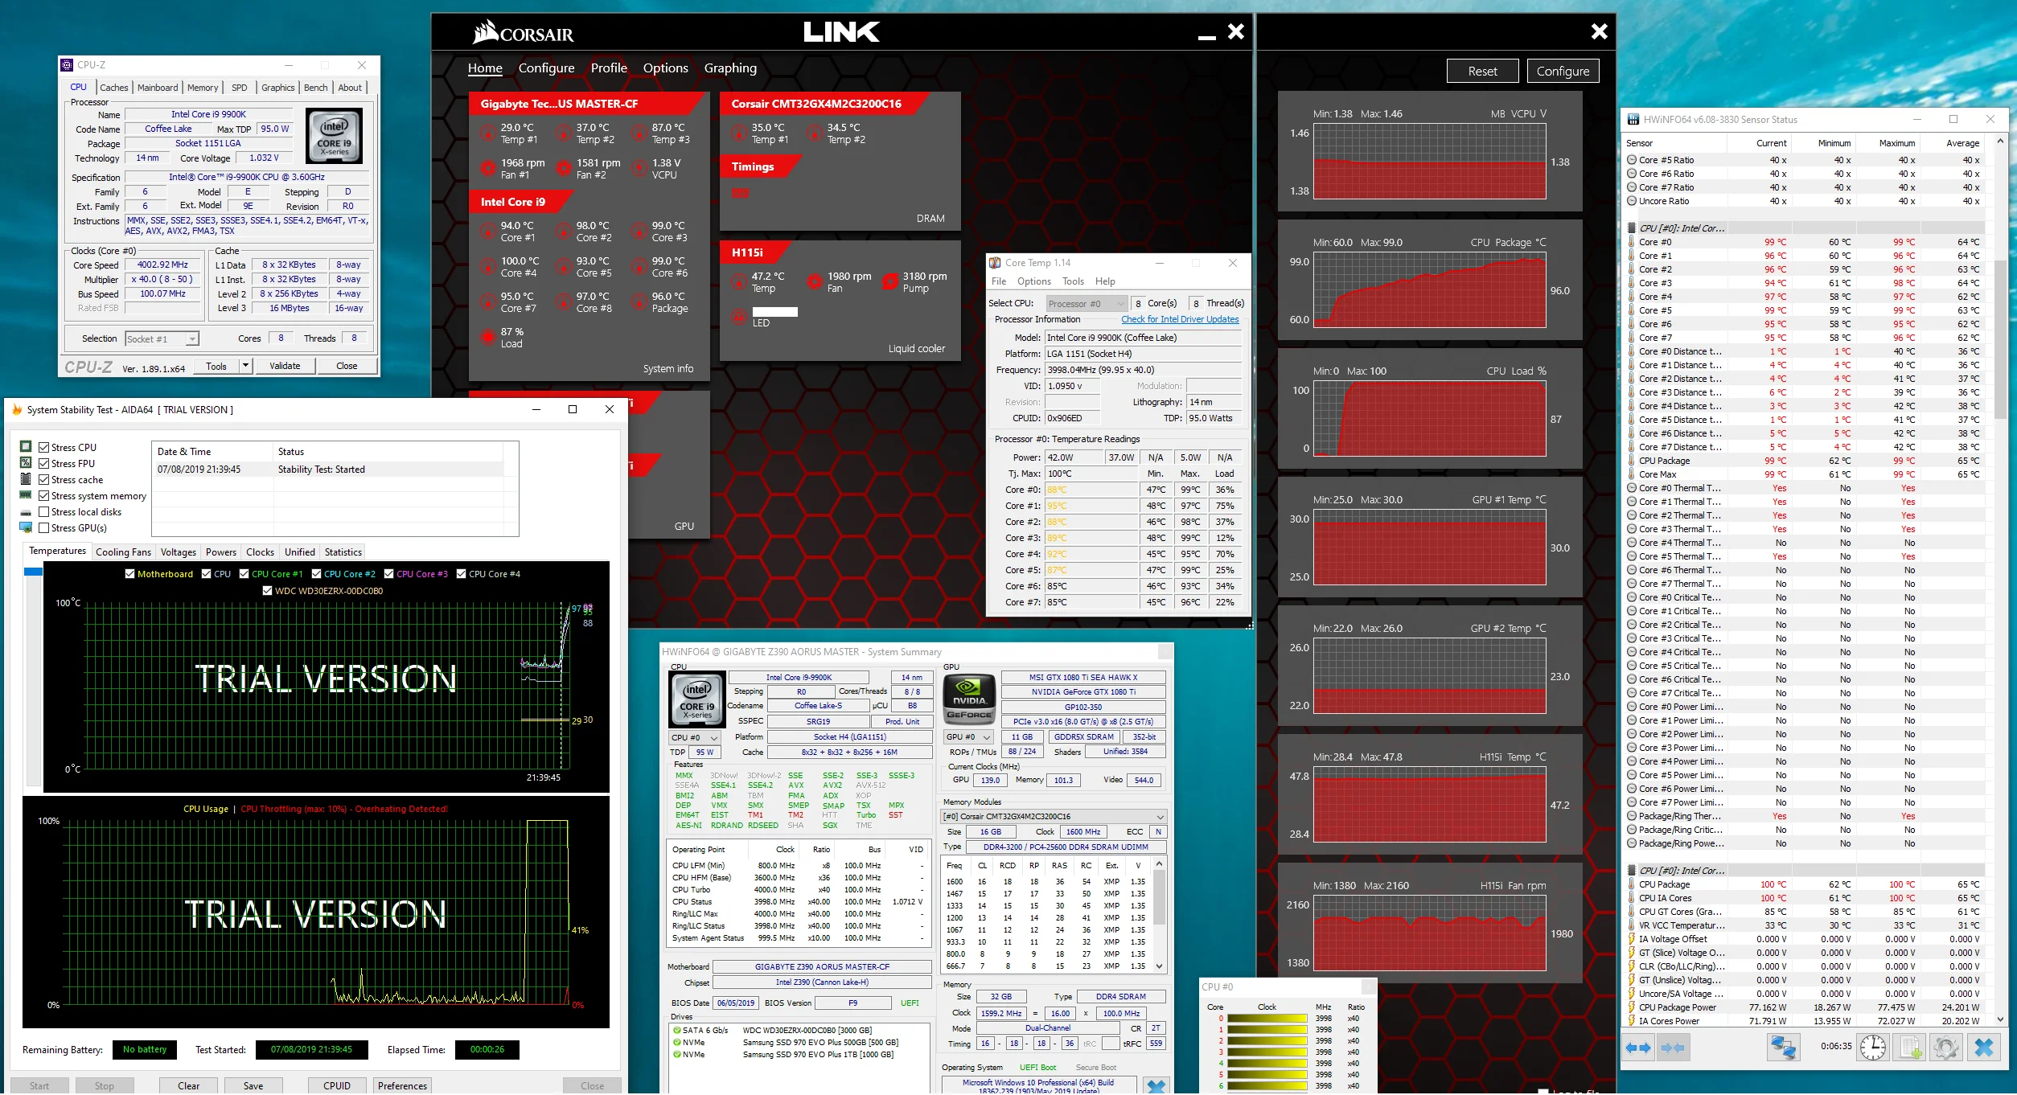
Task: Open the Graphing tab in Corsair Link
Action: [730, 68]
